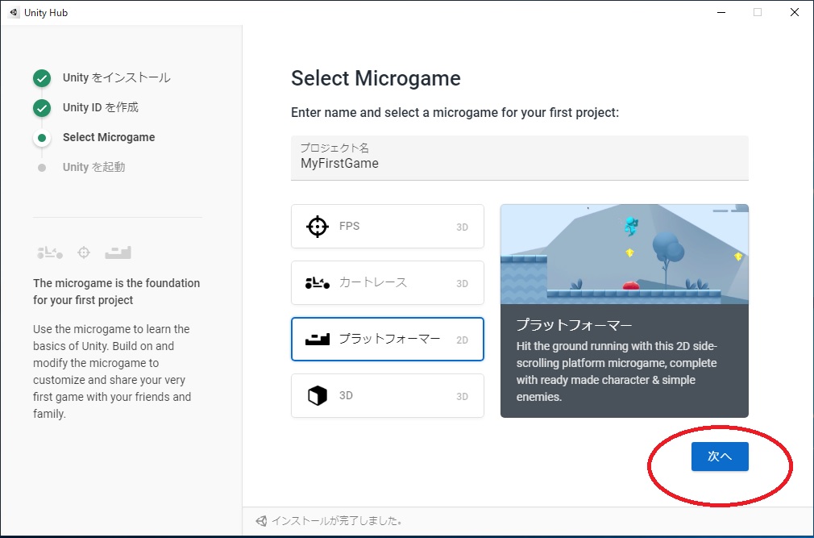Viewport: 814px width, 538px height.
Task: Open the Select Microgame step
Action: pos(109,137)
